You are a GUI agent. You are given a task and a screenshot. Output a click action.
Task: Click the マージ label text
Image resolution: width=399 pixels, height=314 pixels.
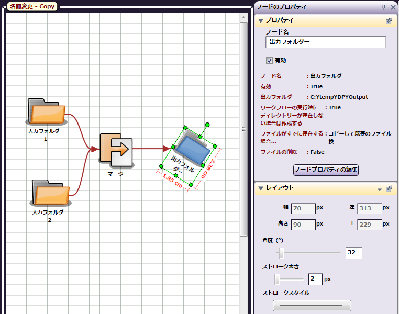tap(115, 174)
